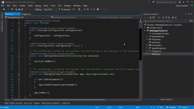Click the Open File folder icon
Screen dimensions: 194x109
click(16, 9)
